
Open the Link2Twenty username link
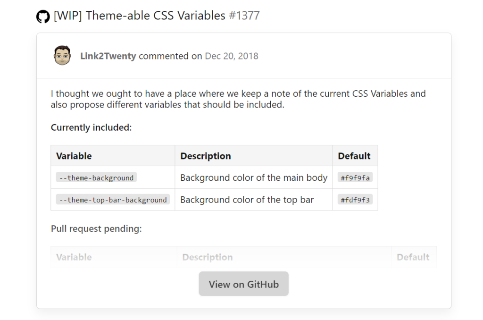108,56
